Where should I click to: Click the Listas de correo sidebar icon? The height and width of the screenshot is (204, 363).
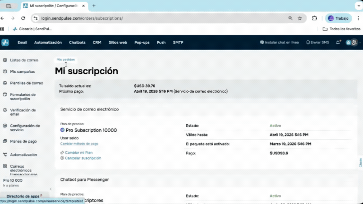[5, 60]
